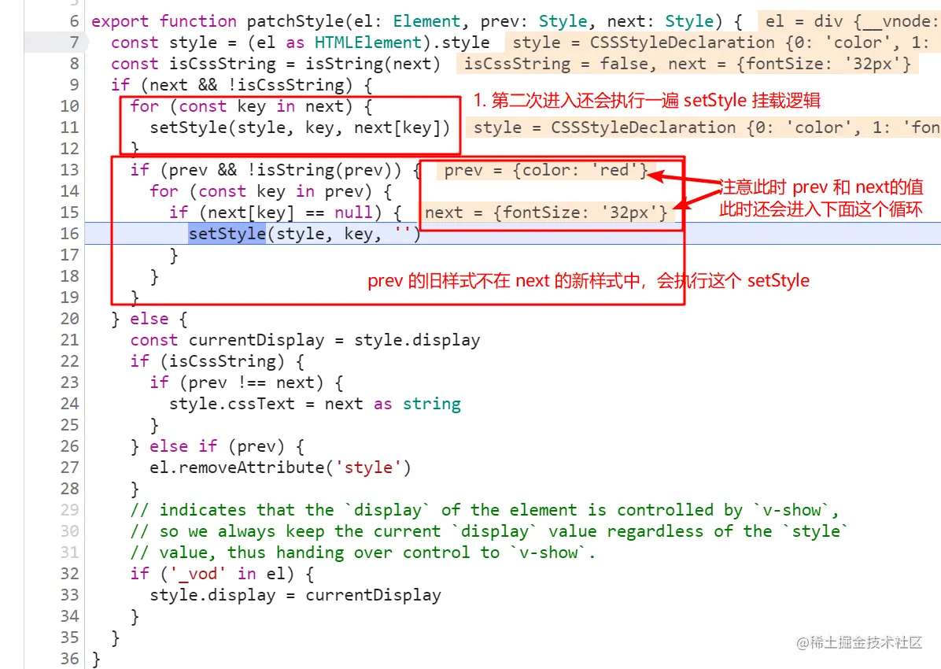This screenshot has height=669, width=941.
Task: Click line number 32 in the gutter
Action: [x=69, y=574]
